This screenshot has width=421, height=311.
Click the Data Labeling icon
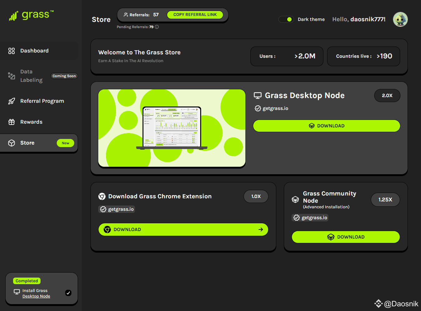(12, 76)
